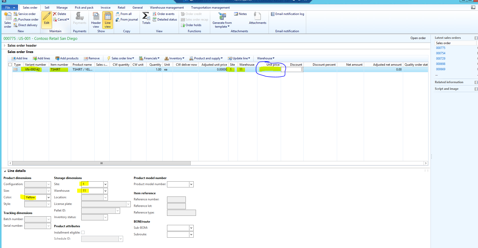Open sales order 000754 link
Image resolution: width=478 pixels, height=248 pixels.
(440, 53)
